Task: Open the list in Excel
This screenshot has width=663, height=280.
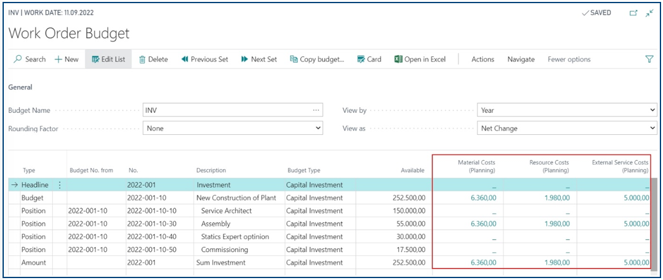Action: point(420,60)
